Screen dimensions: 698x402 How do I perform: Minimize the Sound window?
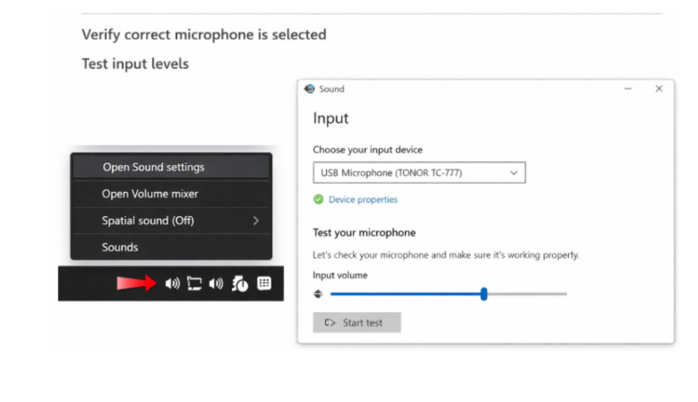click(627, 89)
